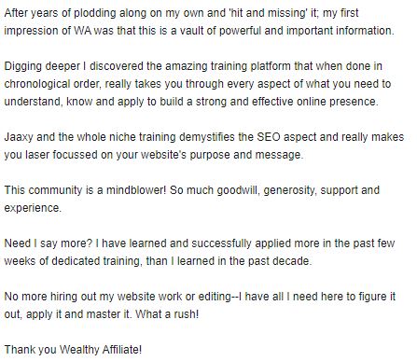Click the question 'Need I say more?'
Screen dimensions: 417x361
[49, 243]
